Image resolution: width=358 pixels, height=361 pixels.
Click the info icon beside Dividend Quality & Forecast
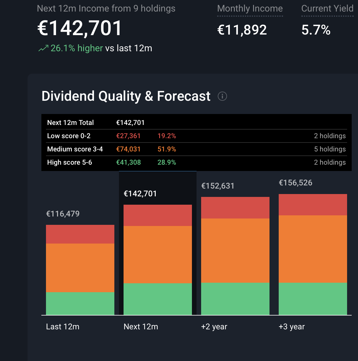[x=222, y=96]
